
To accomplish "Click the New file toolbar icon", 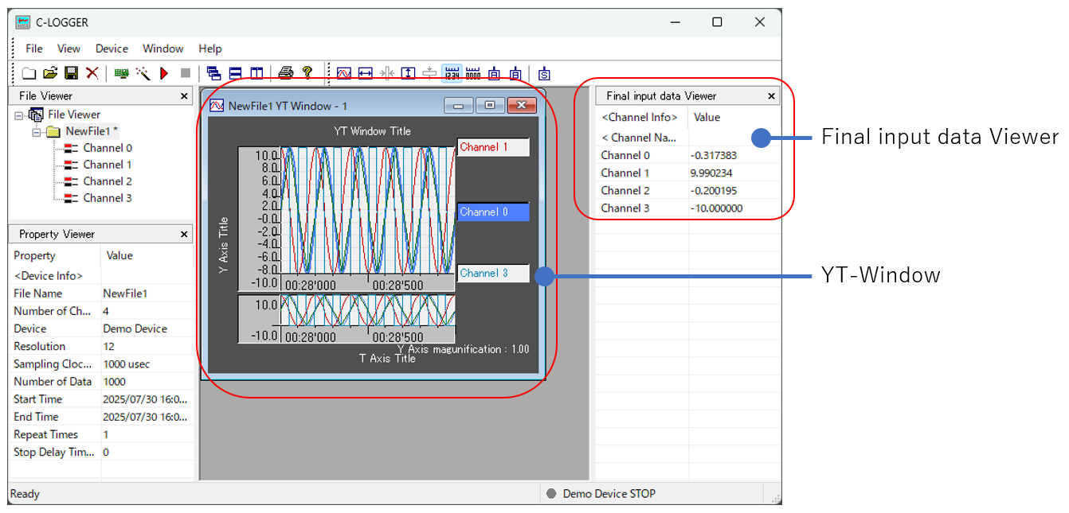I will coord(29,73).
